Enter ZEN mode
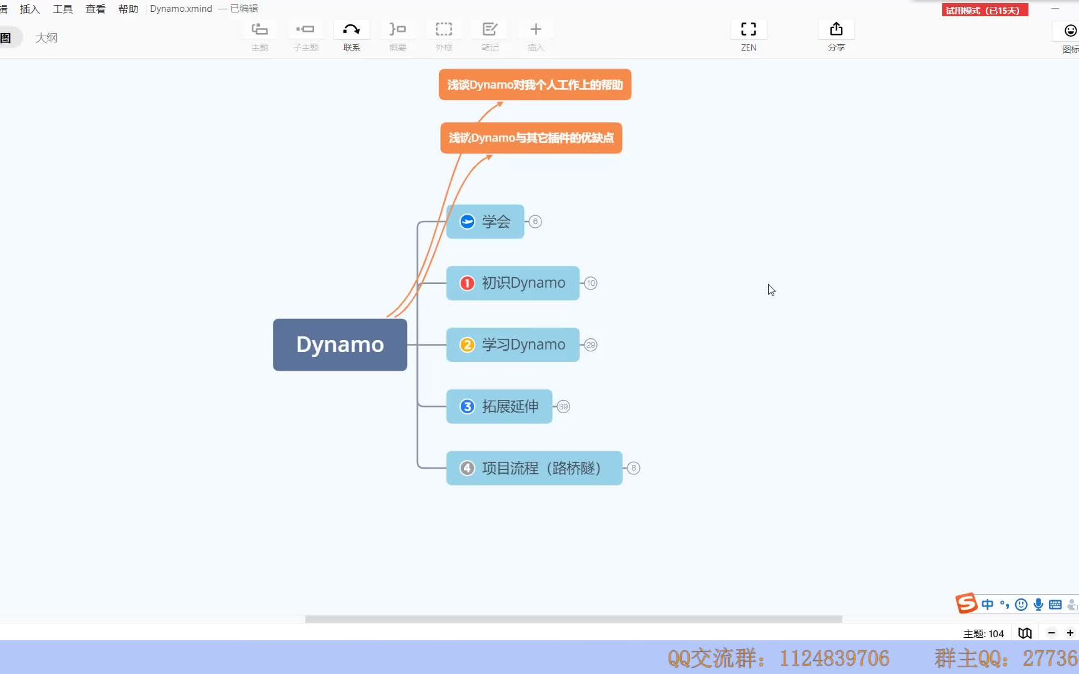1079x674 pixels. pyautogui.click(x=749, y=29)
